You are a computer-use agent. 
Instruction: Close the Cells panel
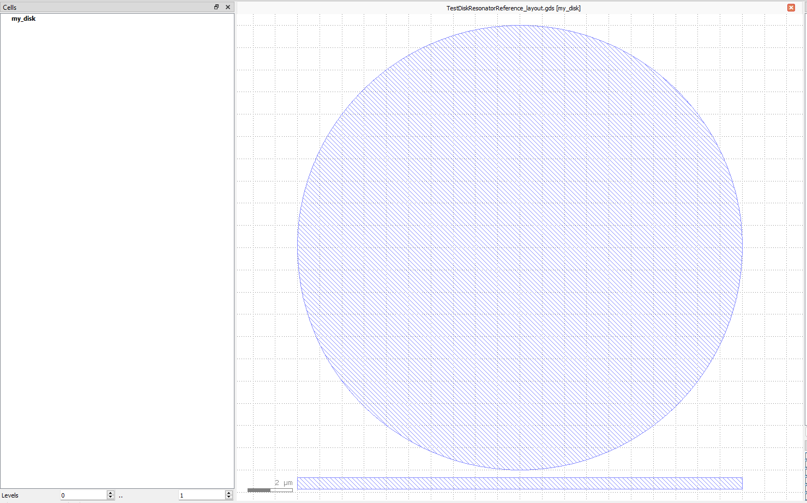click(228, 7)
